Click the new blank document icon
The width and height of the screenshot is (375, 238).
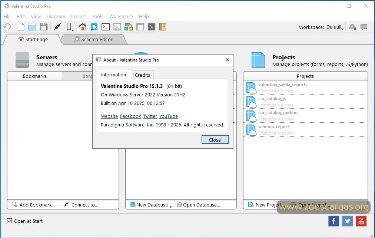(x=21, y=27)
